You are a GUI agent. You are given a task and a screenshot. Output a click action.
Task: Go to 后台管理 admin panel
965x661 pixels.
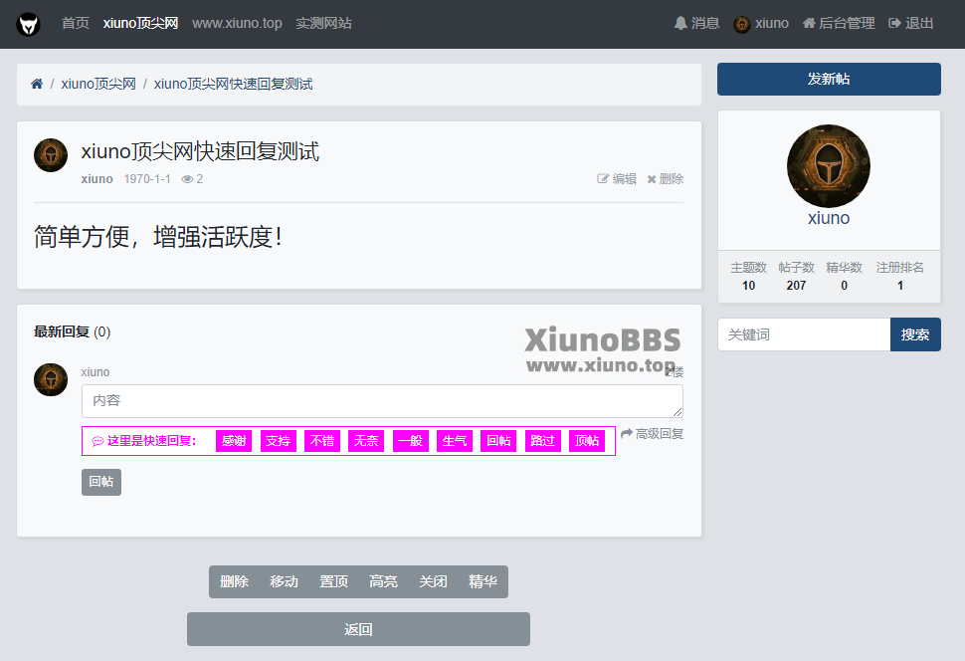[x=839, y=24]
